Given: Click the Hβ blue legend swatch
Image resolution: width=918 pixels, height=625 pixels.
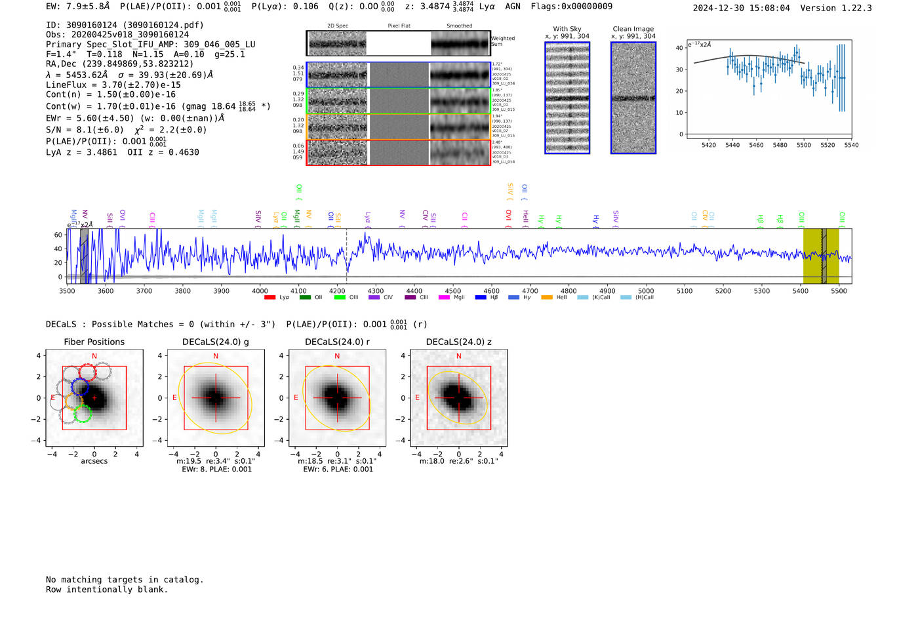Looking at the screenshot, I should coord(481,298).
